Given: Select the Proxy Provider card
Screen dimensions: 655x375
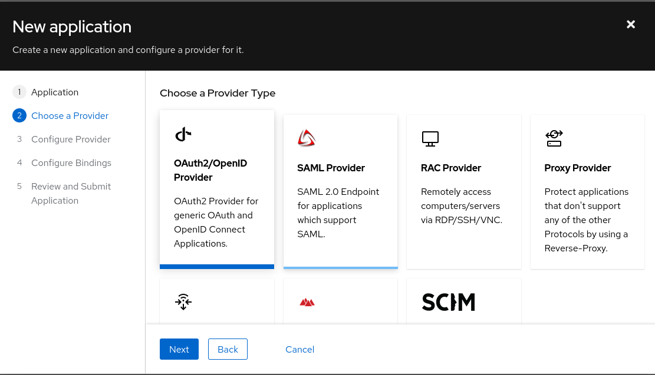Looking at the screenshot, I should tap(587, 191).
